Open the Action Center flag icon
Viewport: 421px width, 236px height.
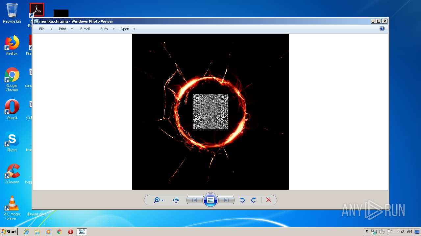click(390, 232)
